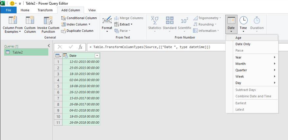This screenshot has width=288, height=140.
Task: Click the Earliest menu item
Action: click(252, 103)
